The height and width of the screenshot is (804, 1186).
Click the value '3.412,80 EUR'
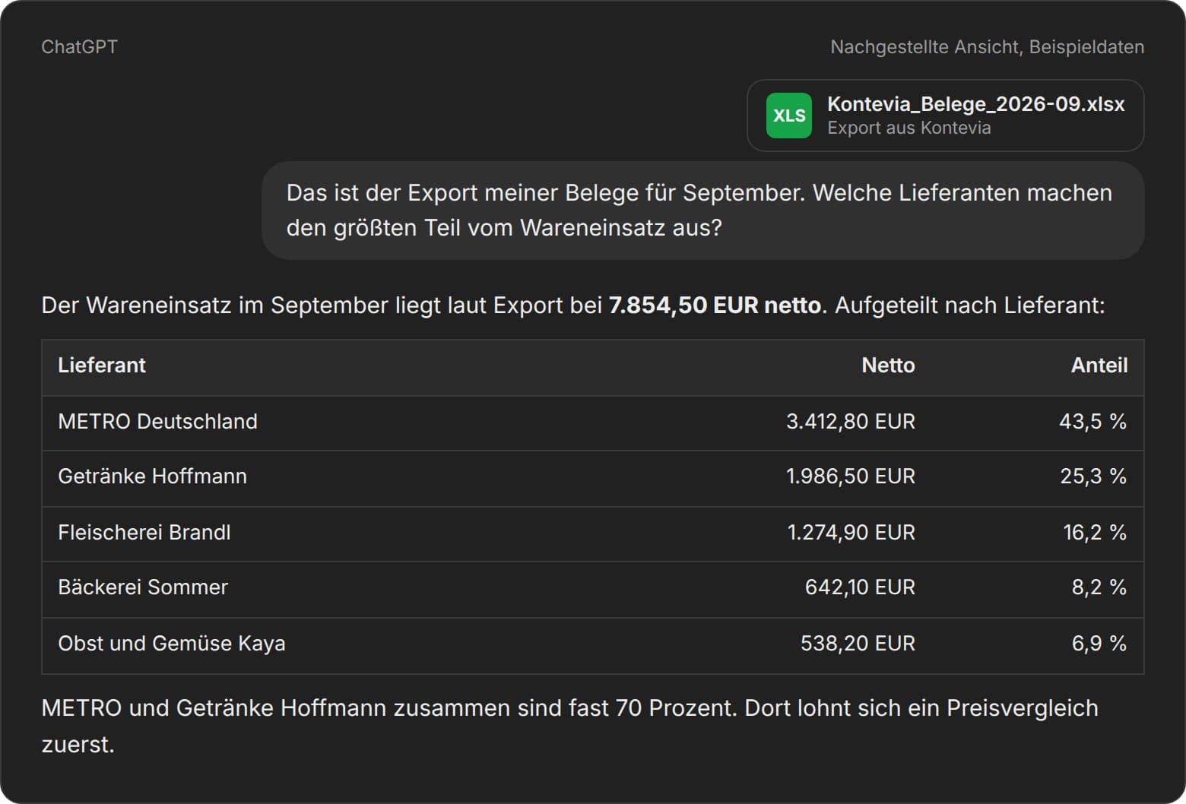point(850,422)
